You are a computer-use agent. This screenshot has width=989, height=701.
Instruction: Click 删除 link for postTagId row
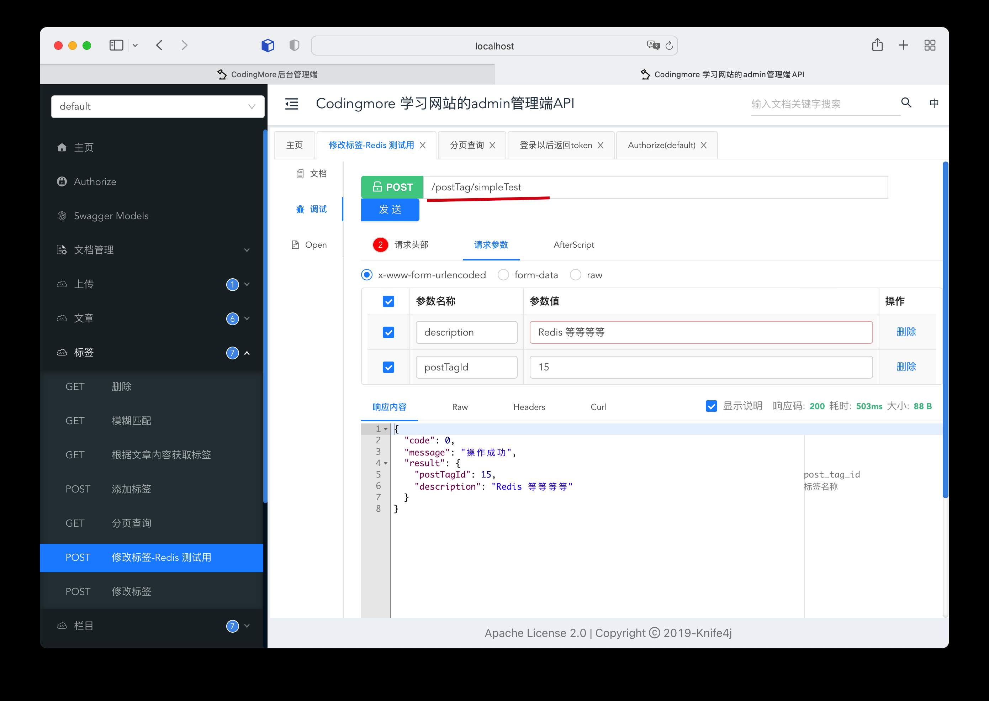[906, 367]
